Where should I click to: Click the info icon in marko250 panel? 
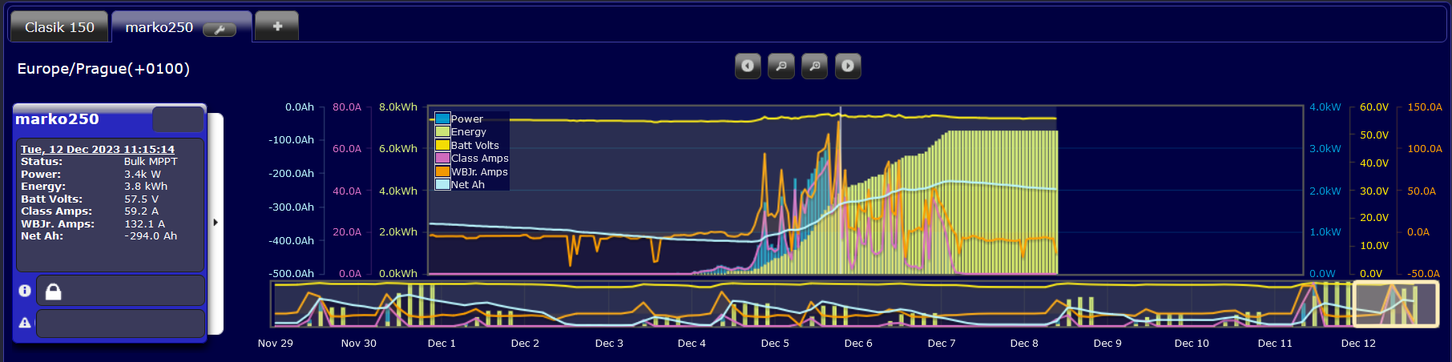pyautogui.click(x=25, y=291)
